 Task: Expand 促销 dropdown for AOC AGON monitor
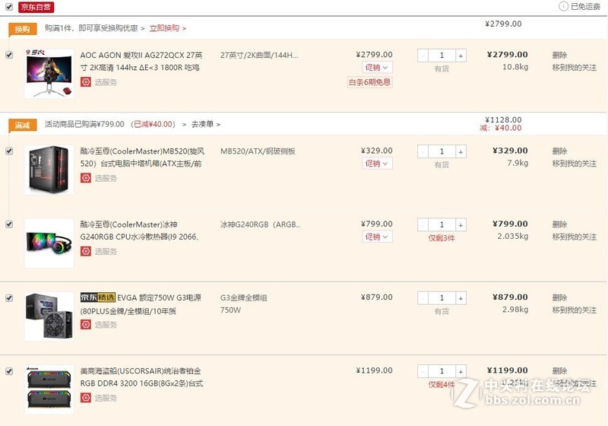(377, 67)
